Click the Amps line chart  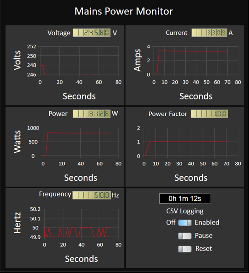(x=196, y=60)
